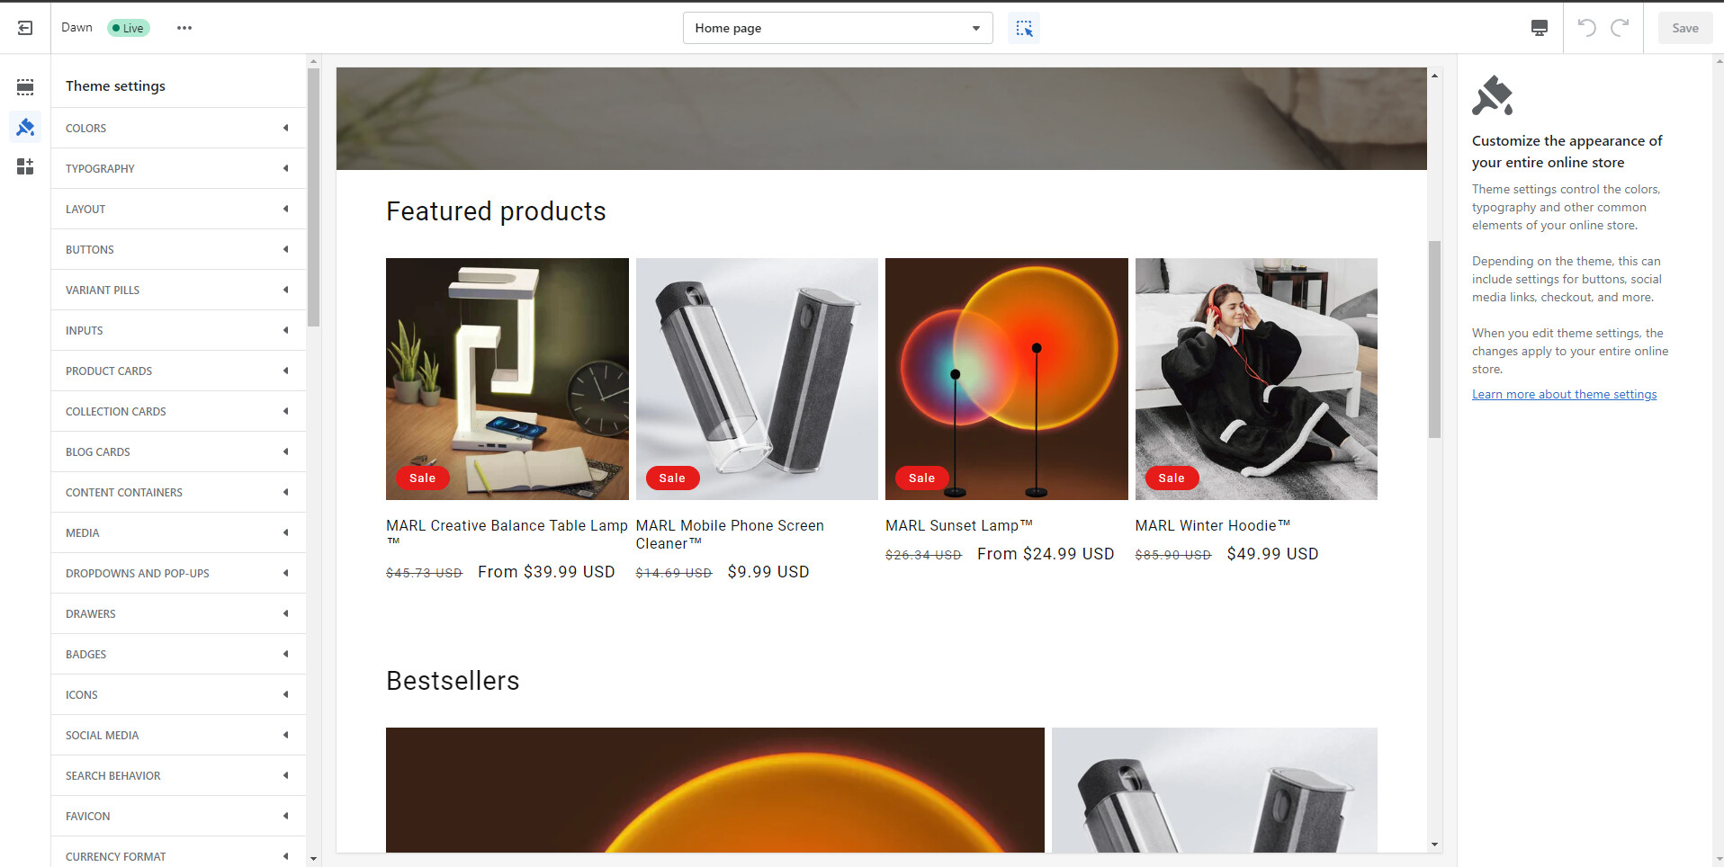
Task: Click the Sale badge on sunset lamp
Action: point(921,478)
